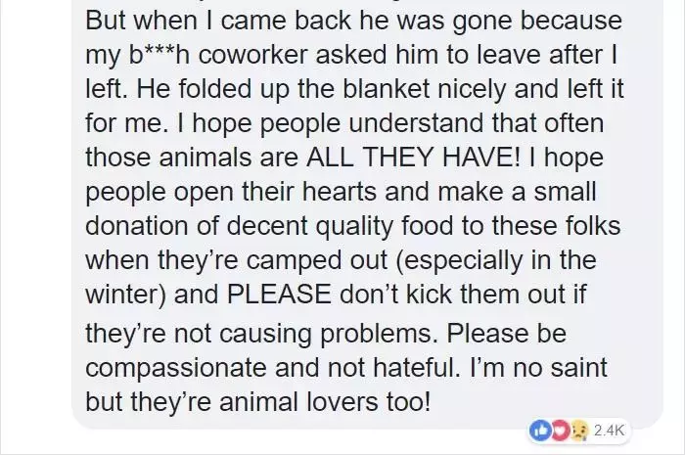Click the word "donation" in the comment
Screen dimensions: 685x455
(x=136, y=225)
